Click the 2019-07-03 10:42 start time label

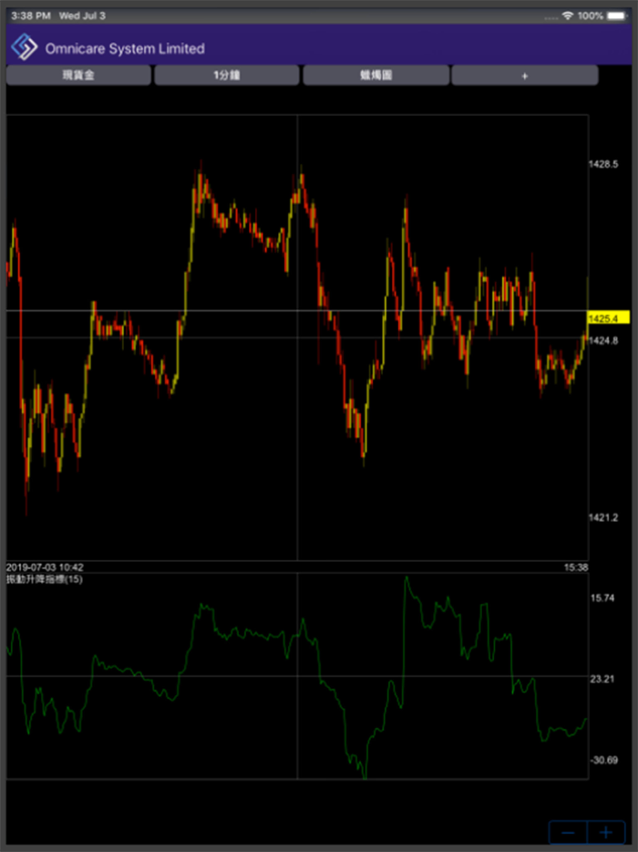click(45, 567)
